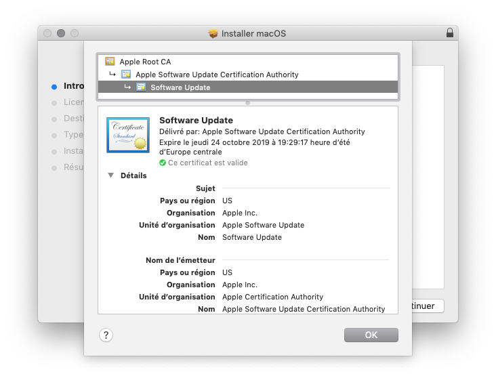496x374 pixels.
Task: Click the gray window close button
Action: click(x=47, y=33)
